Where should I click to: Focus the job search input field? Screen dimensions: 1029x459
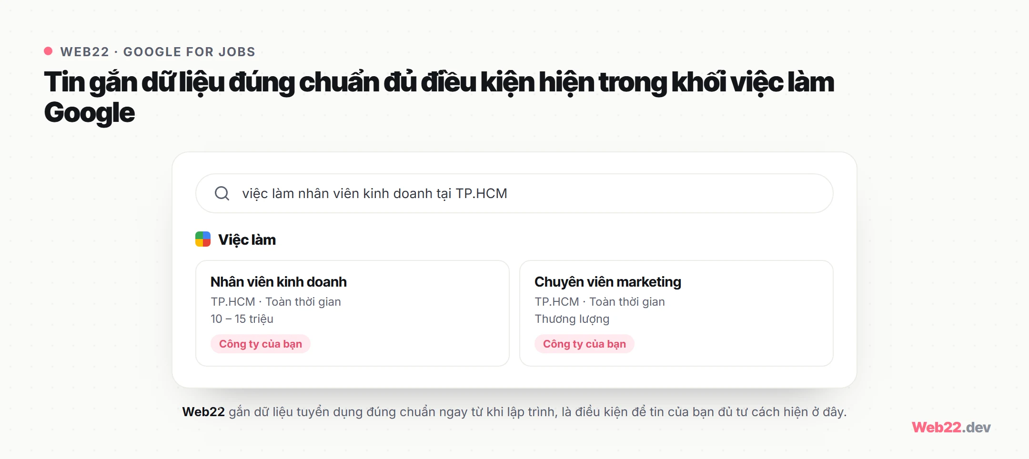[x=514, y=193]
